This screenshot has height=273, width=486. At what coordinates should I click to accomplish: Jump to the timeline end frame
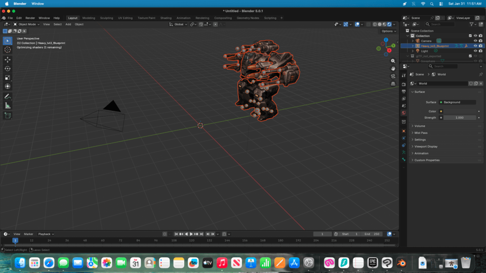[x=201, y=234]
